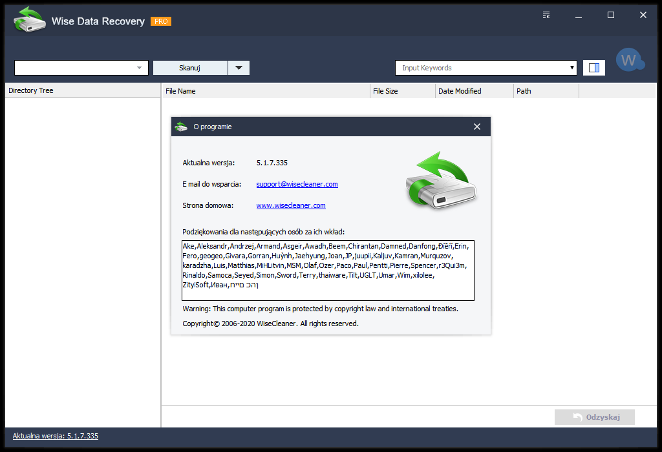Toggle the preview panel layout icon
This screenshot has height=452, width=662.
click(x=593, y=68)
